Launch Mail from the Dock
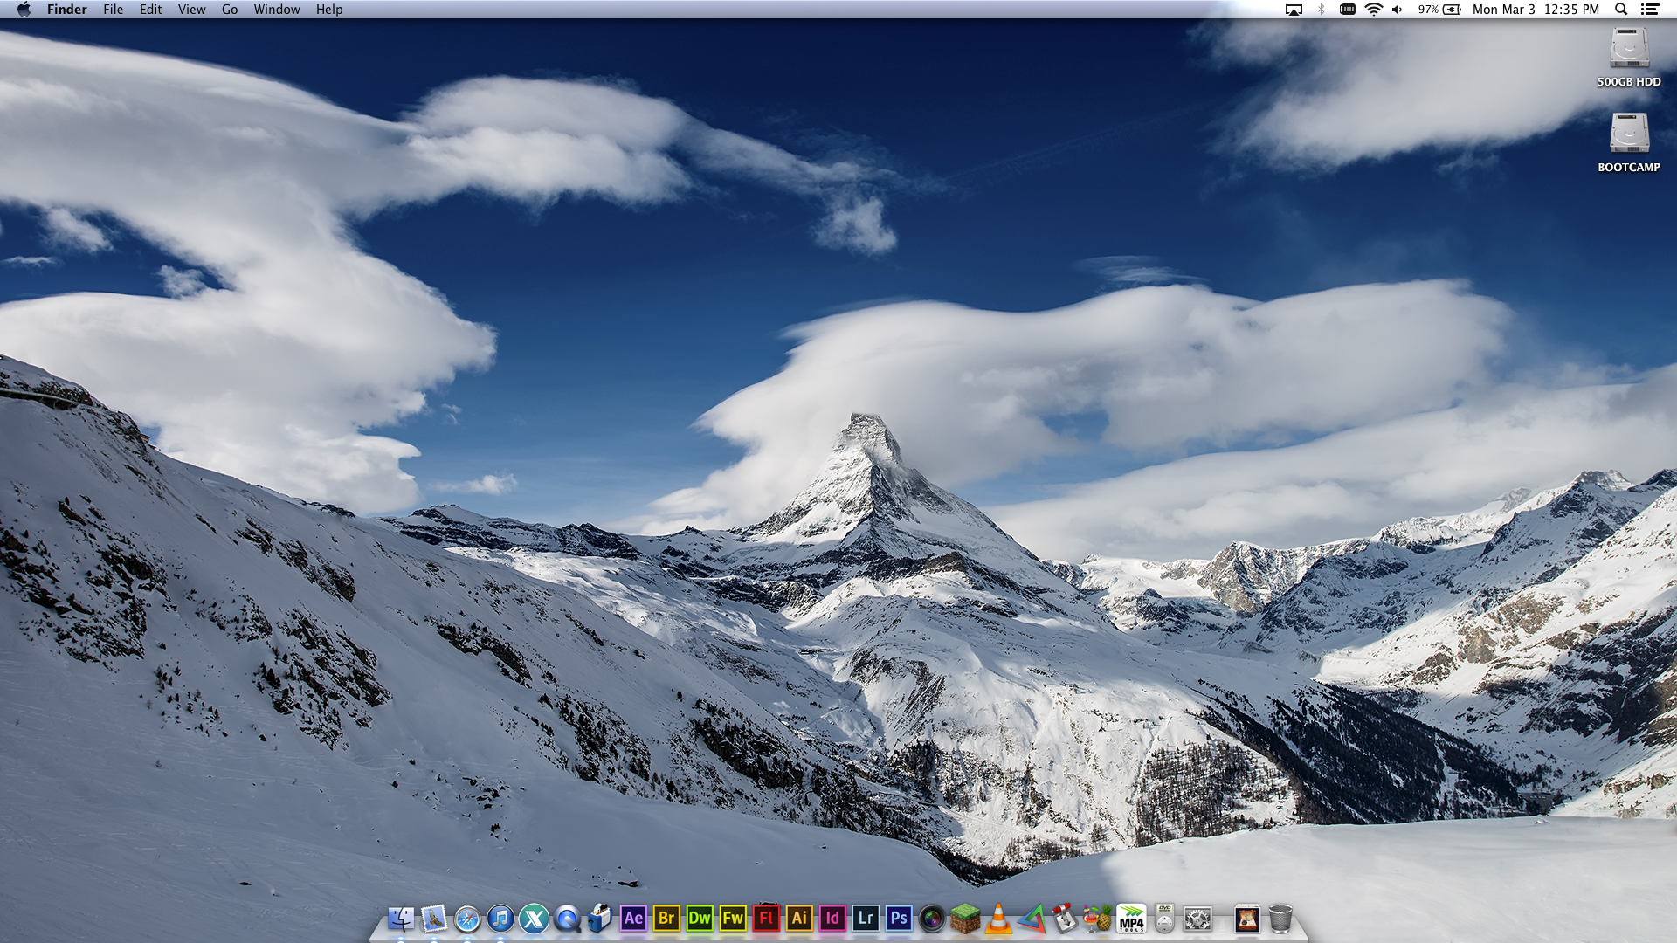 434,919
